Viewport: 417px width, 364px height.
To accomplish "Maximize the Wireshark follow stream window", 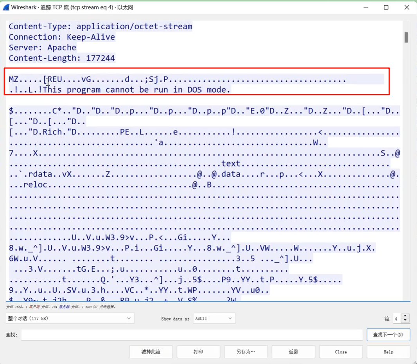I will 386,7.
